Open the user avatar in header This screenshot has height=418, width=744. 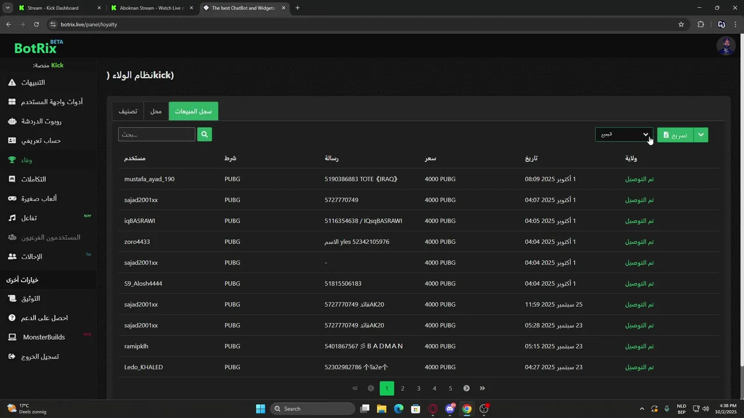coord(725,46)
